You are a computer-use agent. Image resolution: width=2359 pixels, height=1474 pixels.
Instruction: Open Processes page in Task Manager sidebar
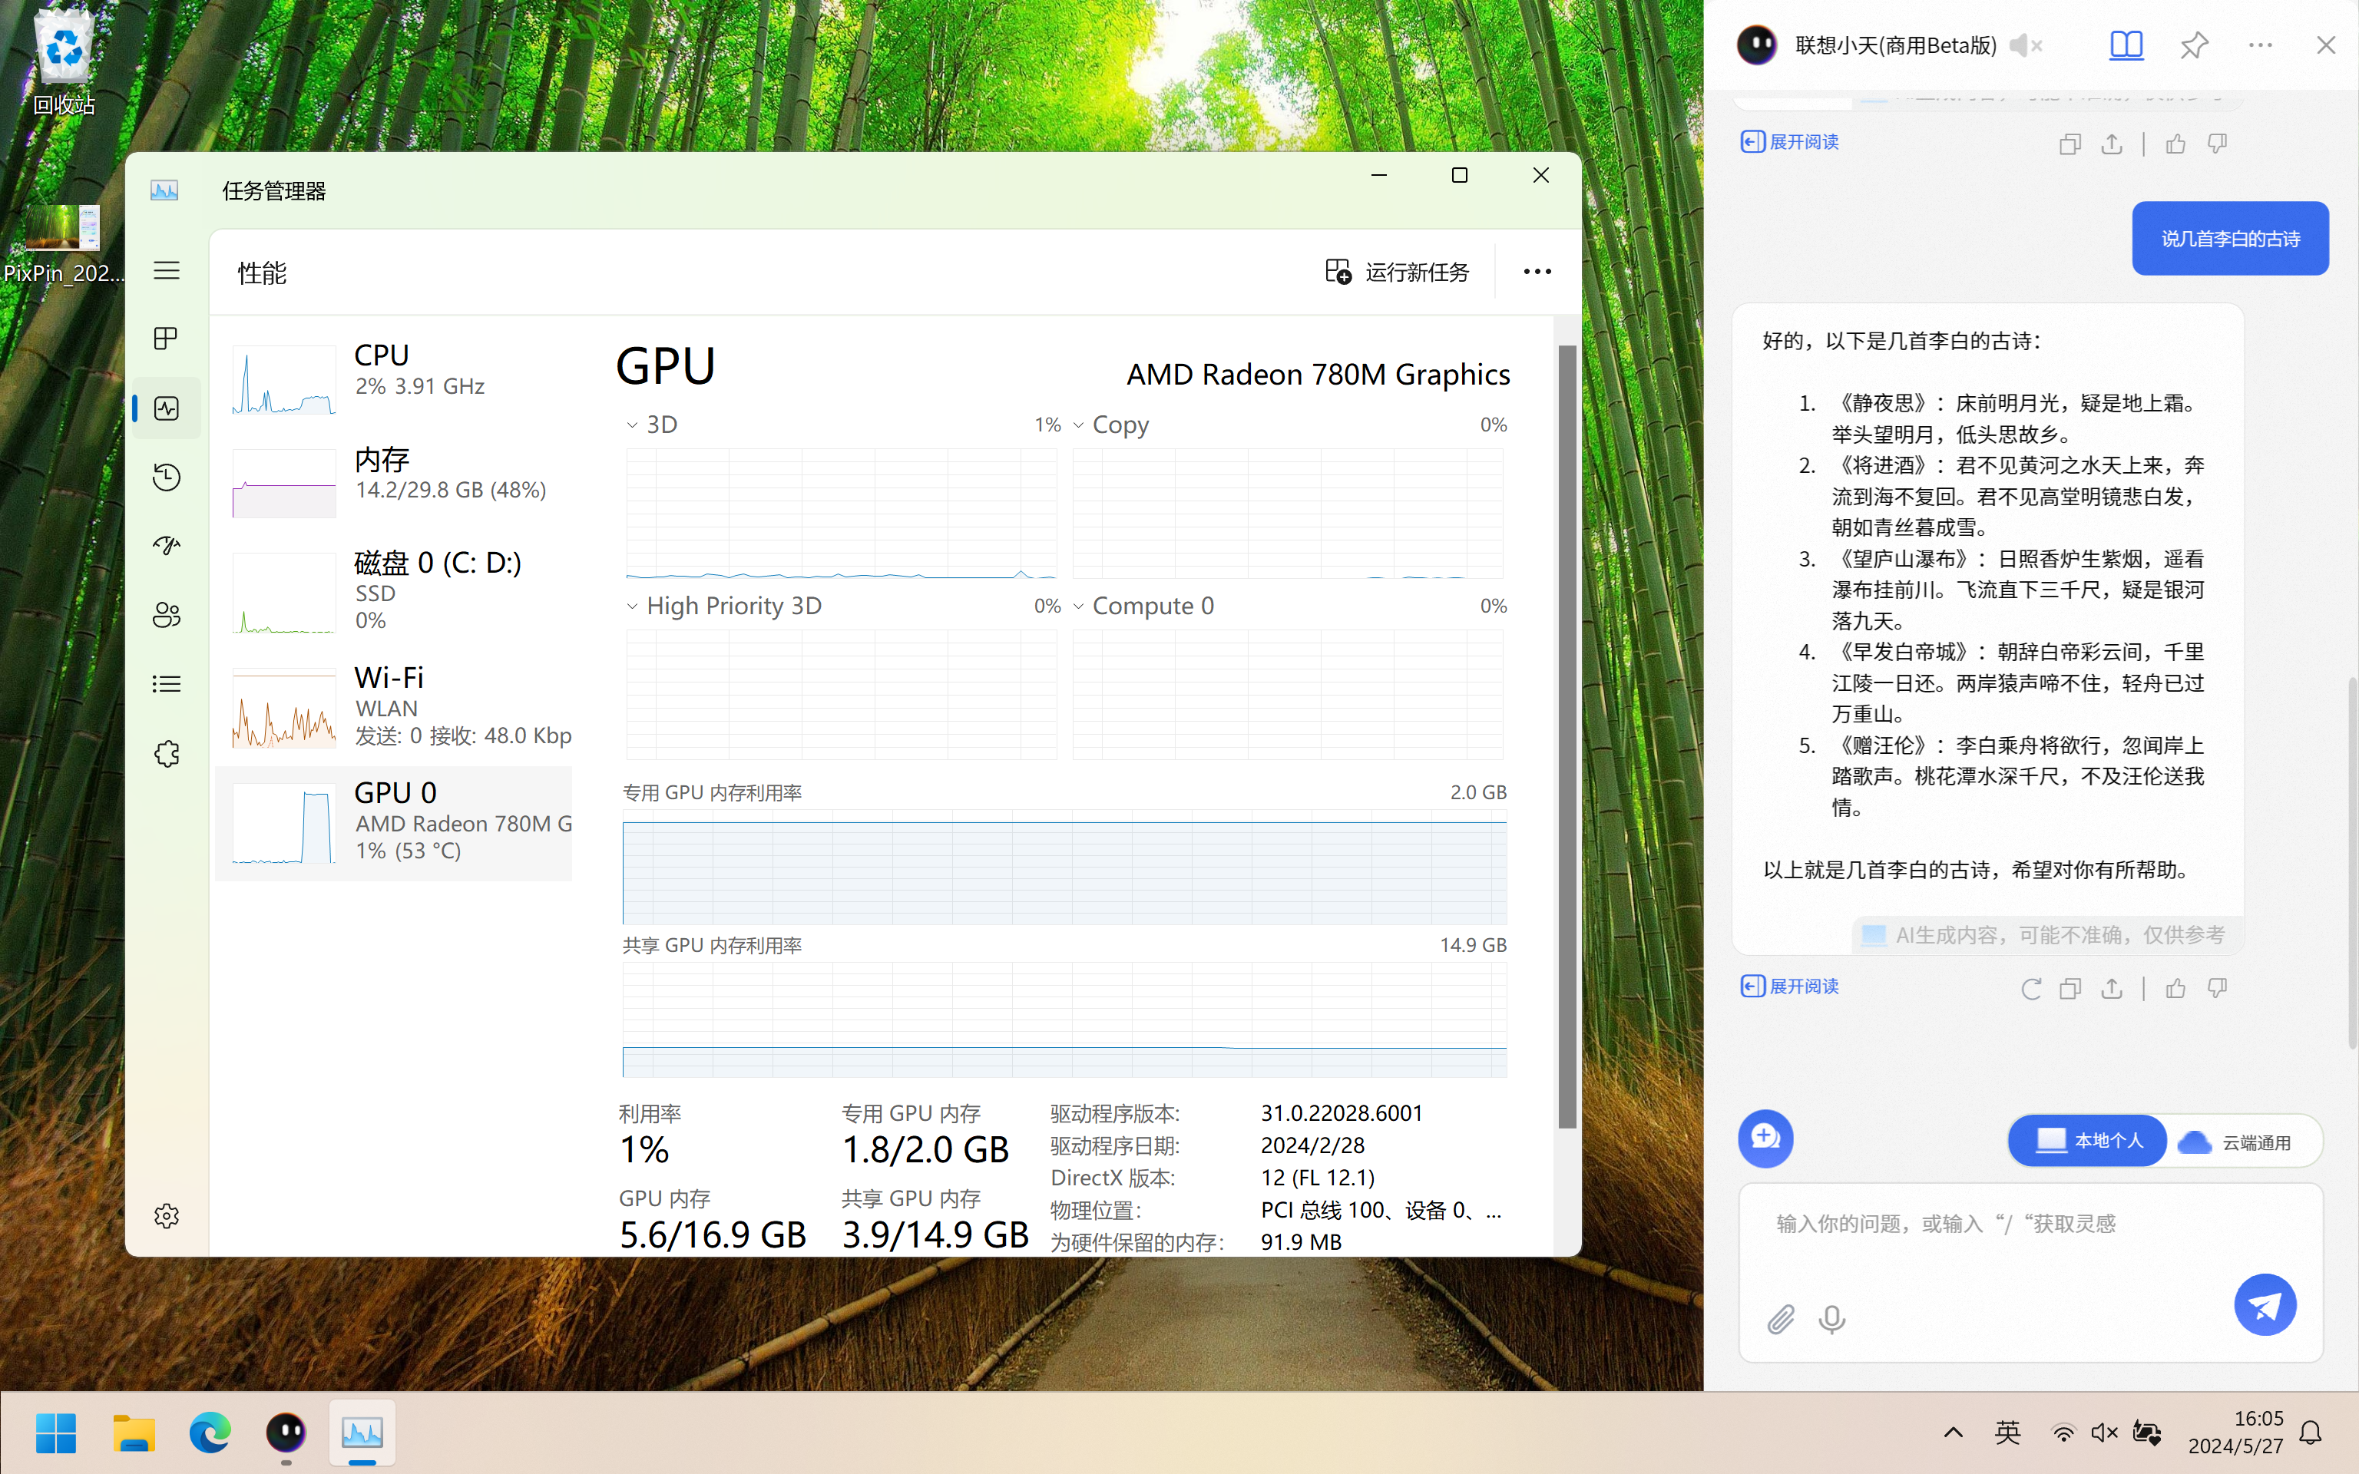[x=167, y=339]
